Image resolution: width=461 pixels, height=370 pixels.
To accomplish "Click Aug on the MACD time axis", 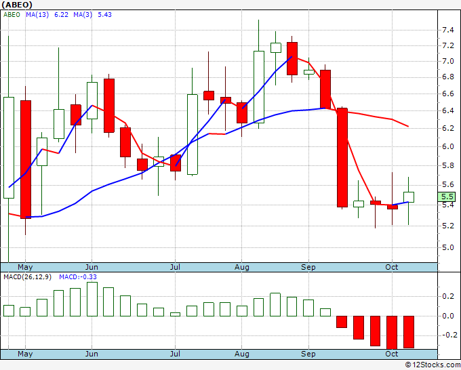I will click(241, 354).
